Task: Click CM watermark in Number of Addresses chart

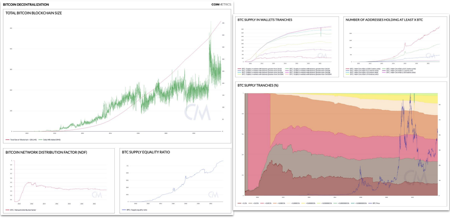Action: pos(430,56)
